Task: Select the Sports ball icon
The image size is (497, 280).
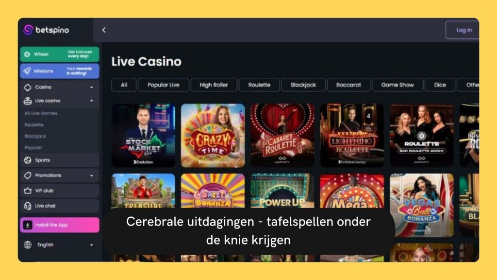Action: coord(28,160)
